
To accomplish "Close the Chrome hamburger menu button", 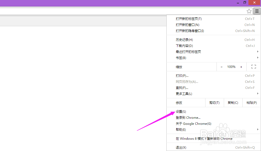I will [257, 11].
